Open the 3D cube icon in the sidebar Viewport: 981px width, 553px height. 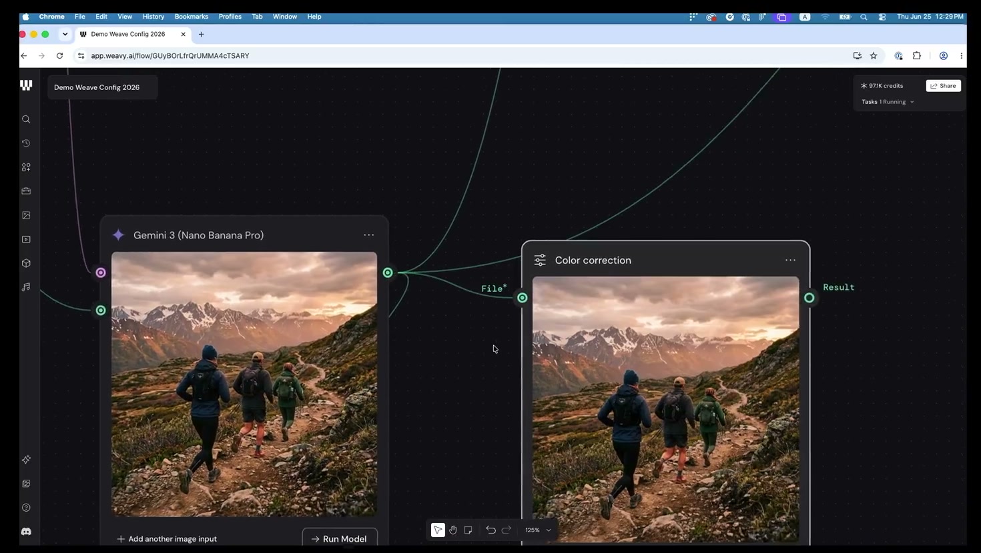[26, 263]
